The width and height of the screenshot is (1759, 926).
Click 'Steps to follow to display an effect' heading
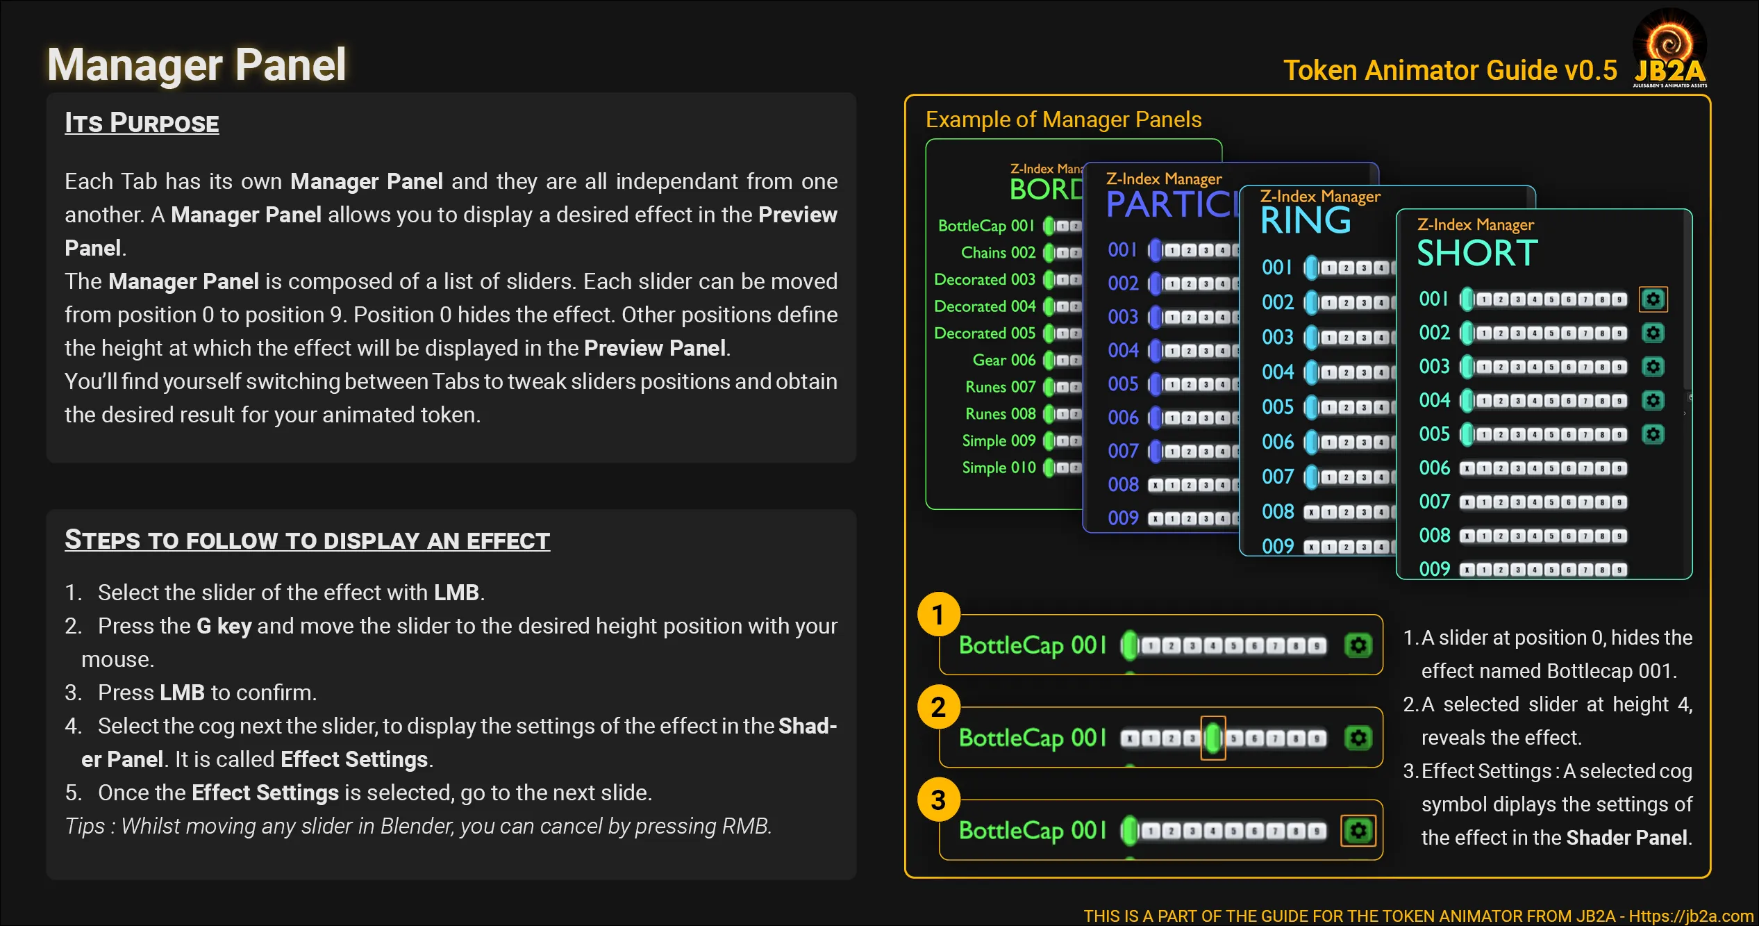pos(307,540)
